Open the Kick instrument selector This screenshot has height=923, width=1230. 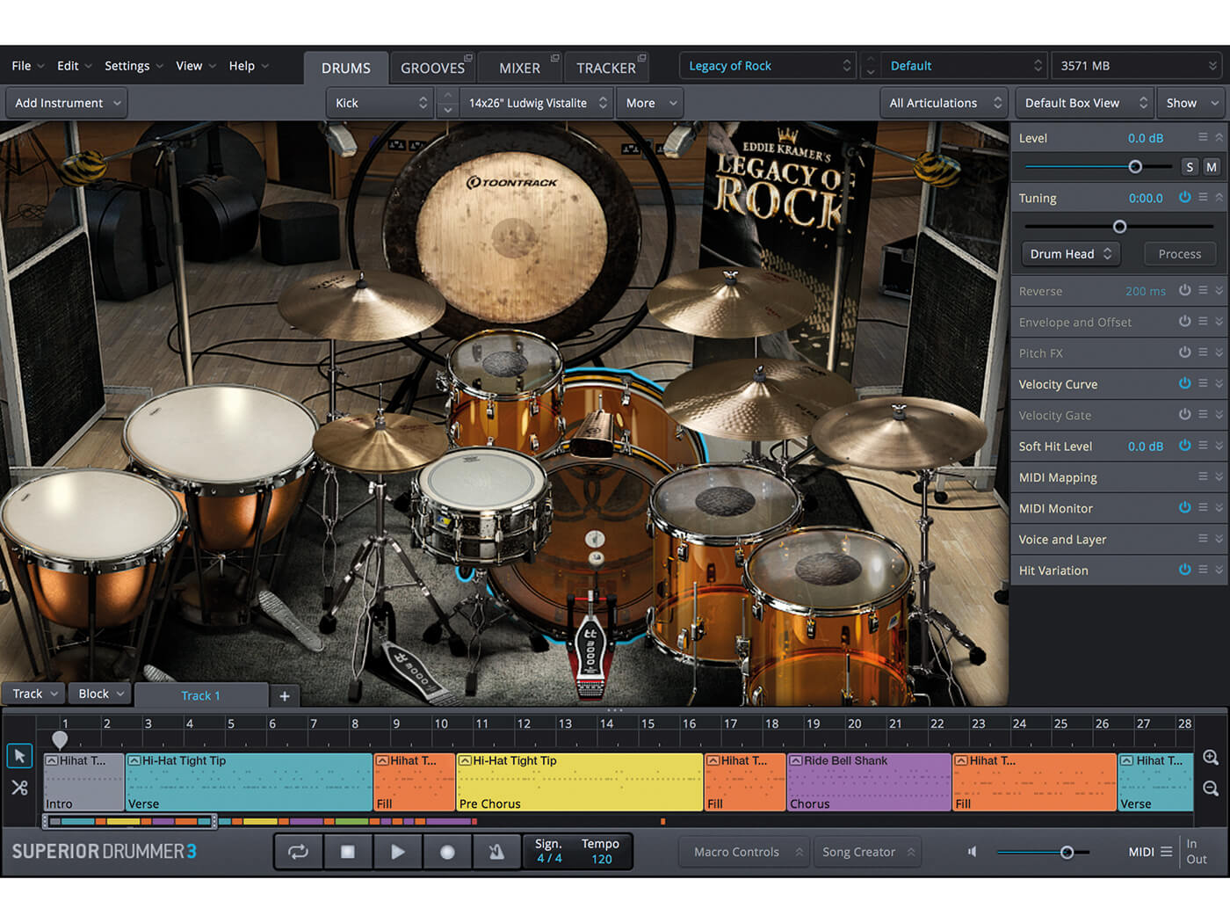[x=380, y=103]
